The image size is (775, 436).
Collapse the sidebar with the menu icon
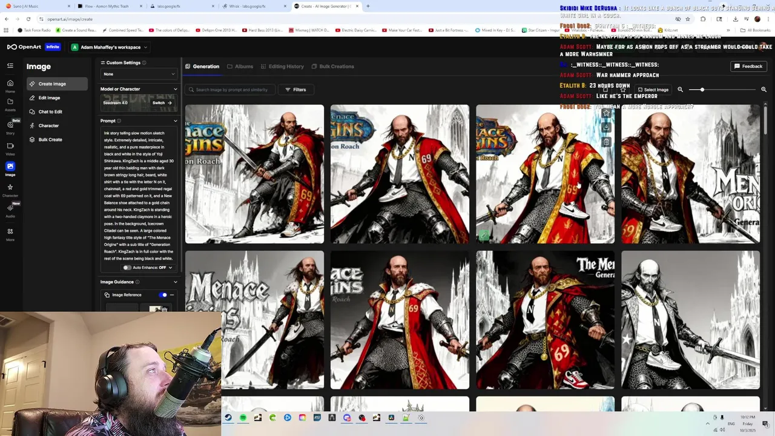coord(10,65)
